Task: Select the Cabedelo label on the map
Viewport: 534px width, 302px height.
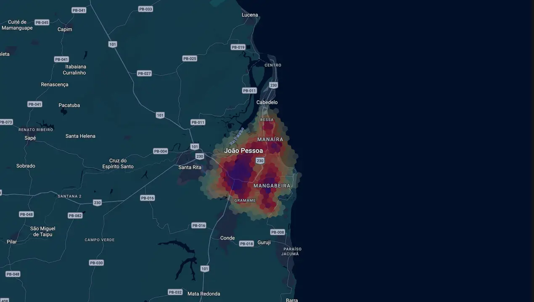Action: (267, 102)
